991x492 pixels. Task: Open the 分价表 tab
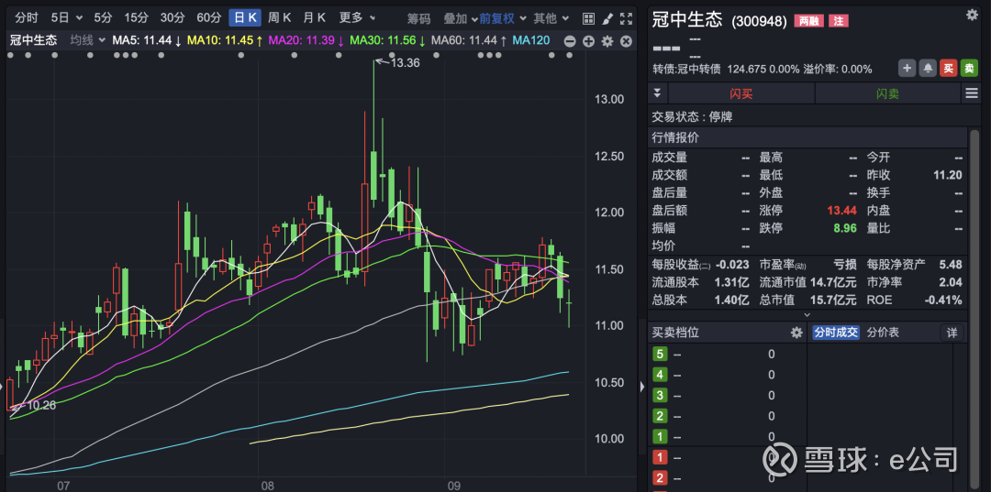(883, 333)
